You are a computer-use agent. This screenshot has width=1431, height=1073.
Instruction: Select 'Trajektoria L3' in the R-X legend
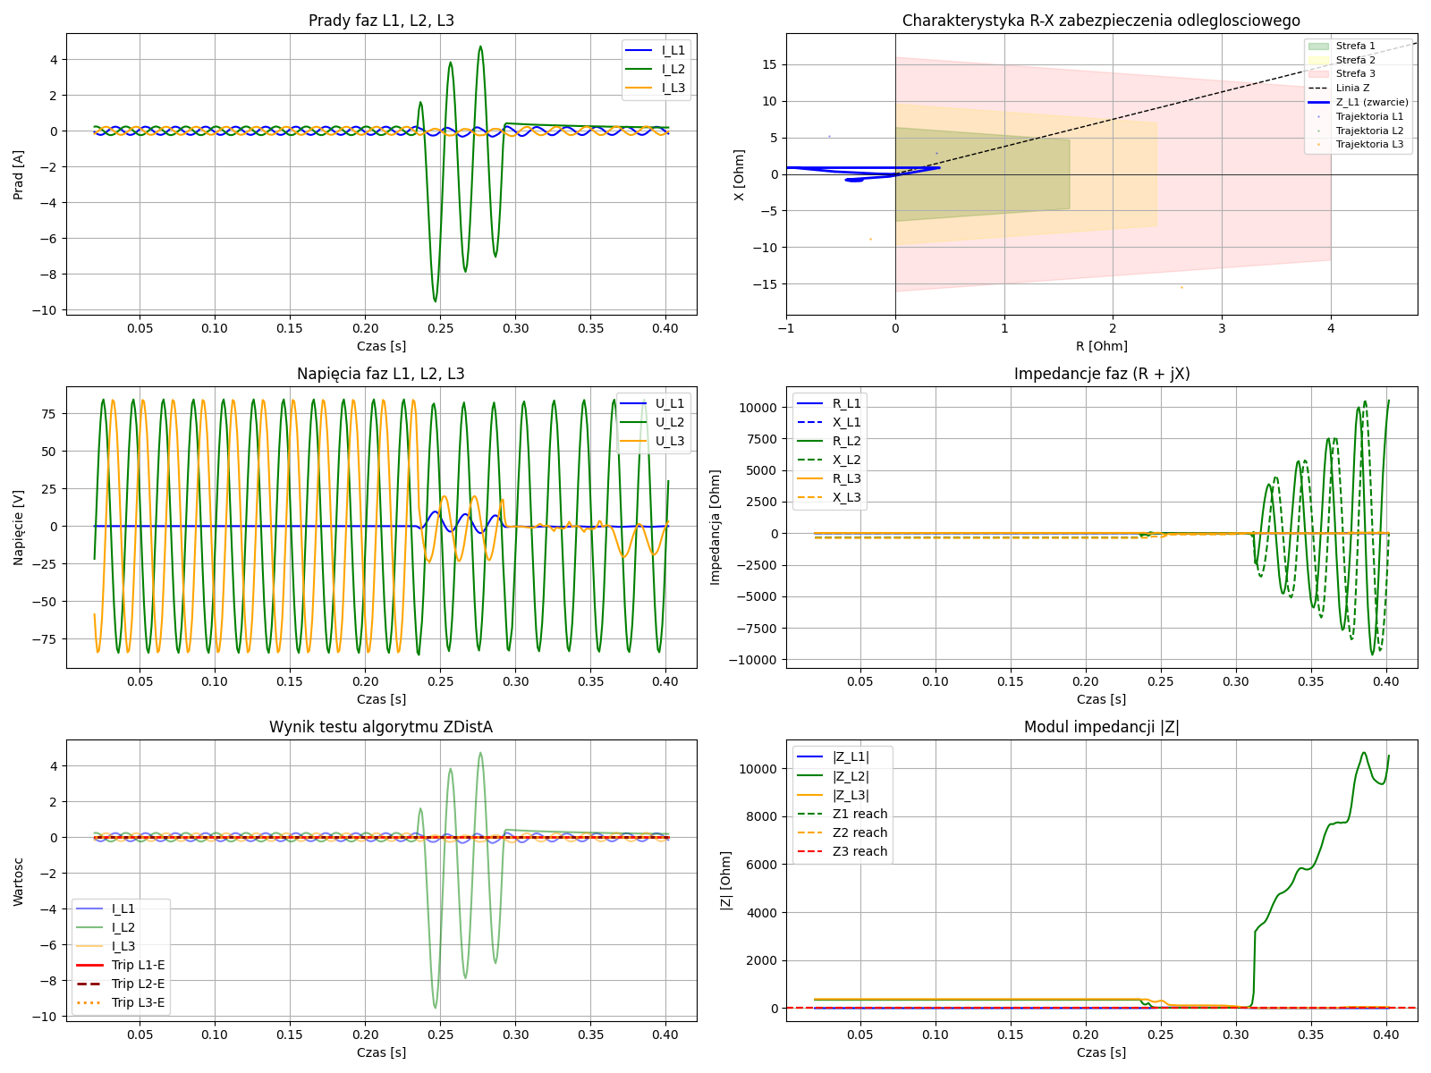pyautogui.click(x=1369, y=144)
